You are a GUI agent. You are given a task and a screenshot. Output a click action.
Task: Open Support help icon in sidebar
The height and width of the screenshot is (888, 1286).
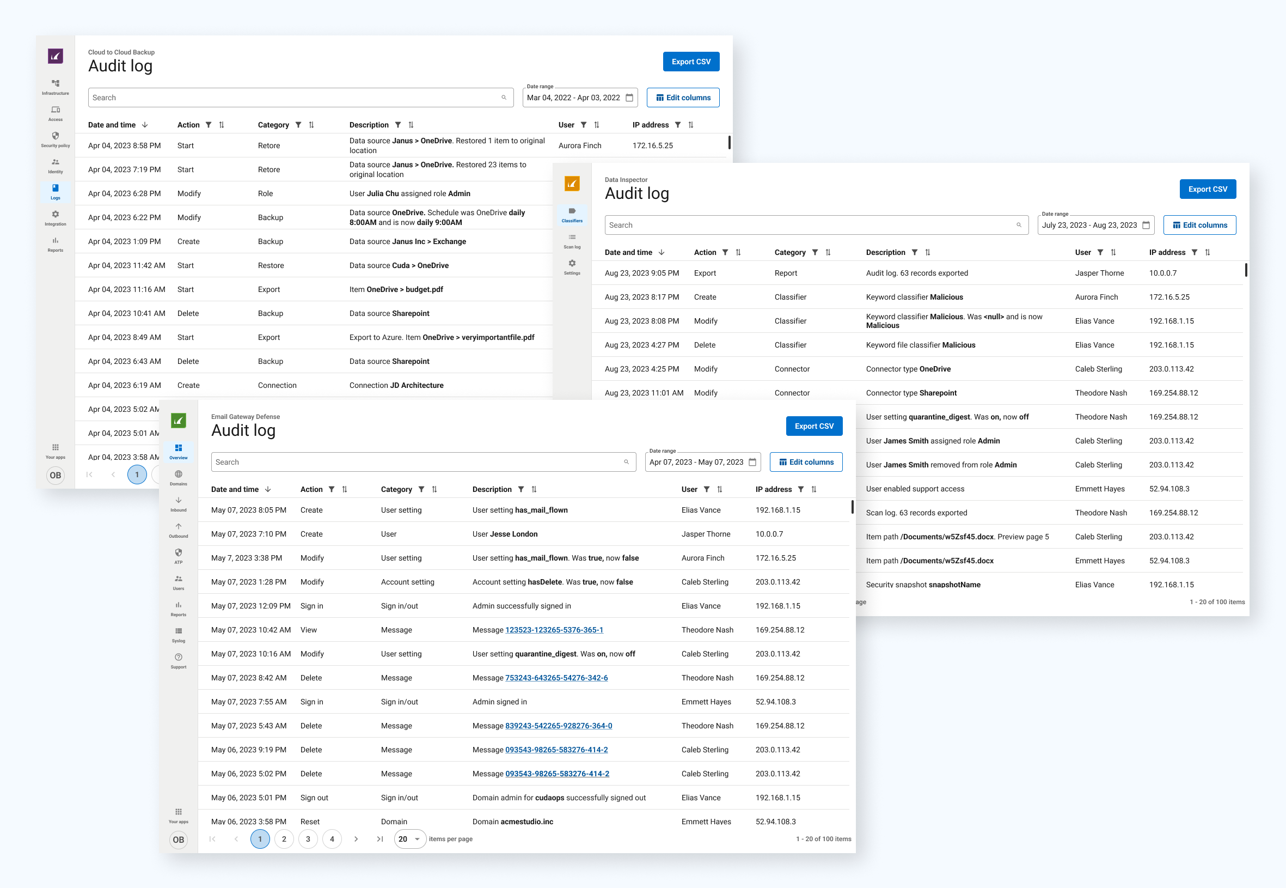point(178,660)
